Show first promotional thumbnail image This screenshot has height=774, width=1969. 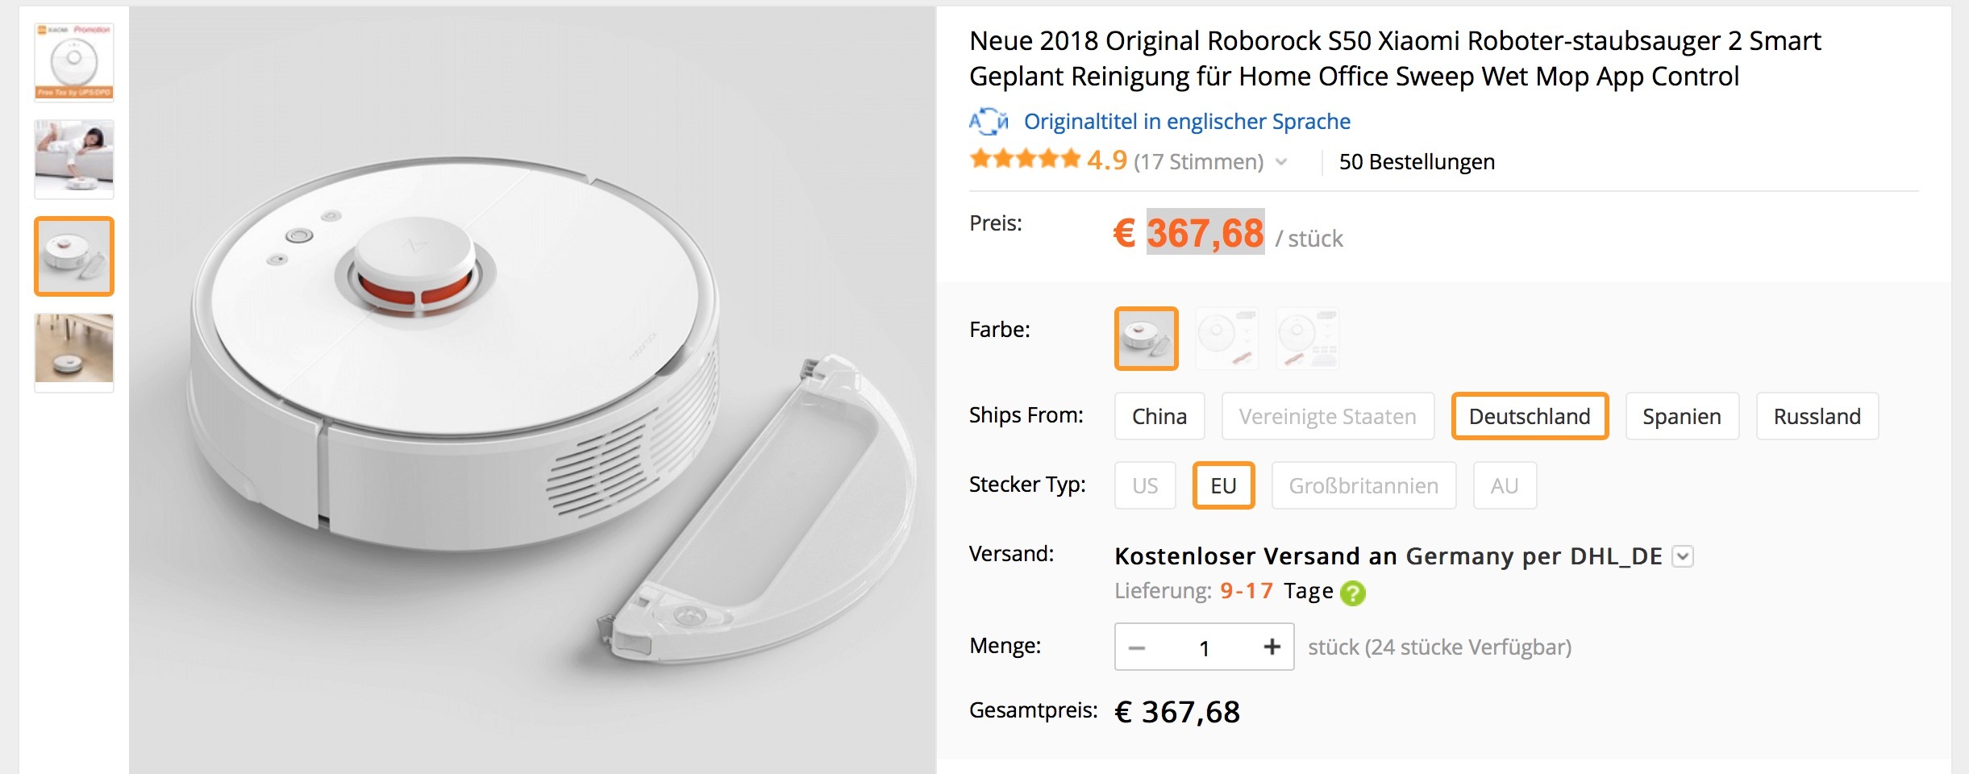[74, 62]
